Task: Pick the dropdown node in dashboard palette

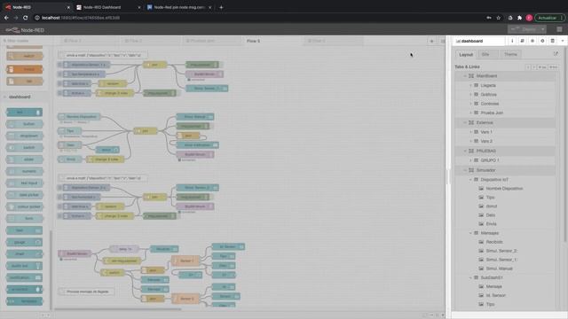Action: [x=25, y=136]
